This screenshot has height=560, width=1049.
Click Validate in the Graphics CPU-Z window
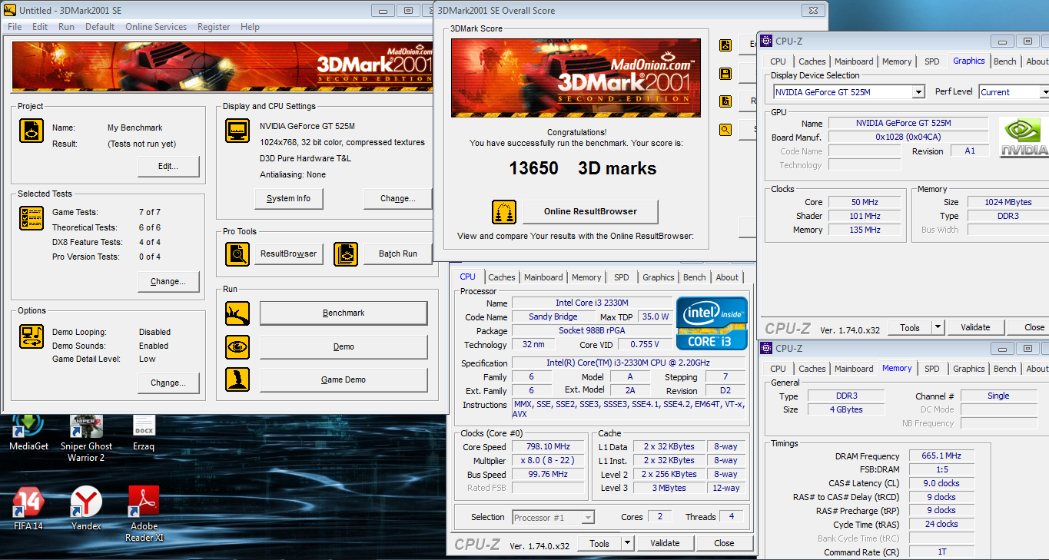975,327
